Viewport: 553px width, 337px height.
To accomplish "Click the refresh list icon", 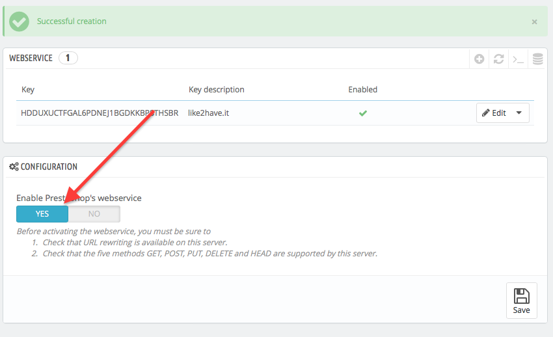I will (x=498, y=59).
